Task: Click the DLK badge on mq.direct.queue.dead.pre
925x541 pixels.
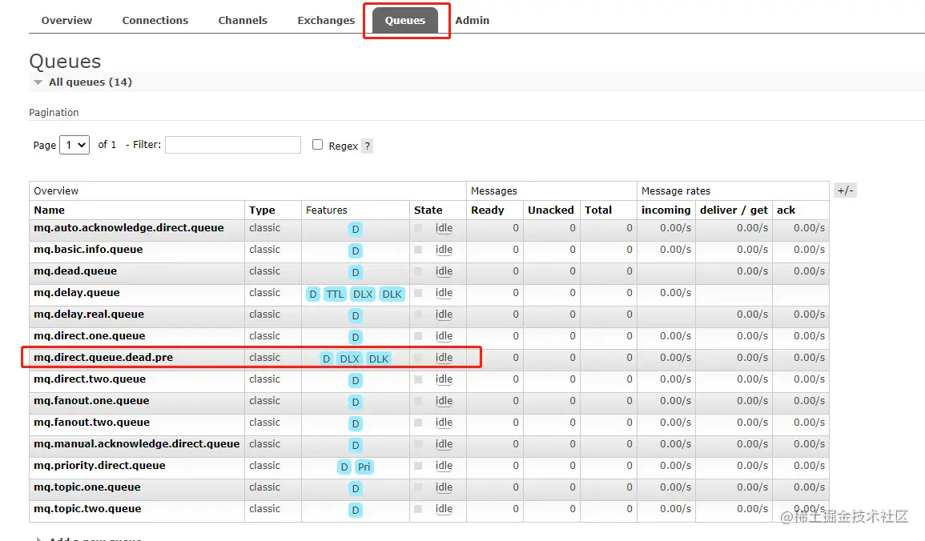Action: pyautogui.click(x=379, y=359)
